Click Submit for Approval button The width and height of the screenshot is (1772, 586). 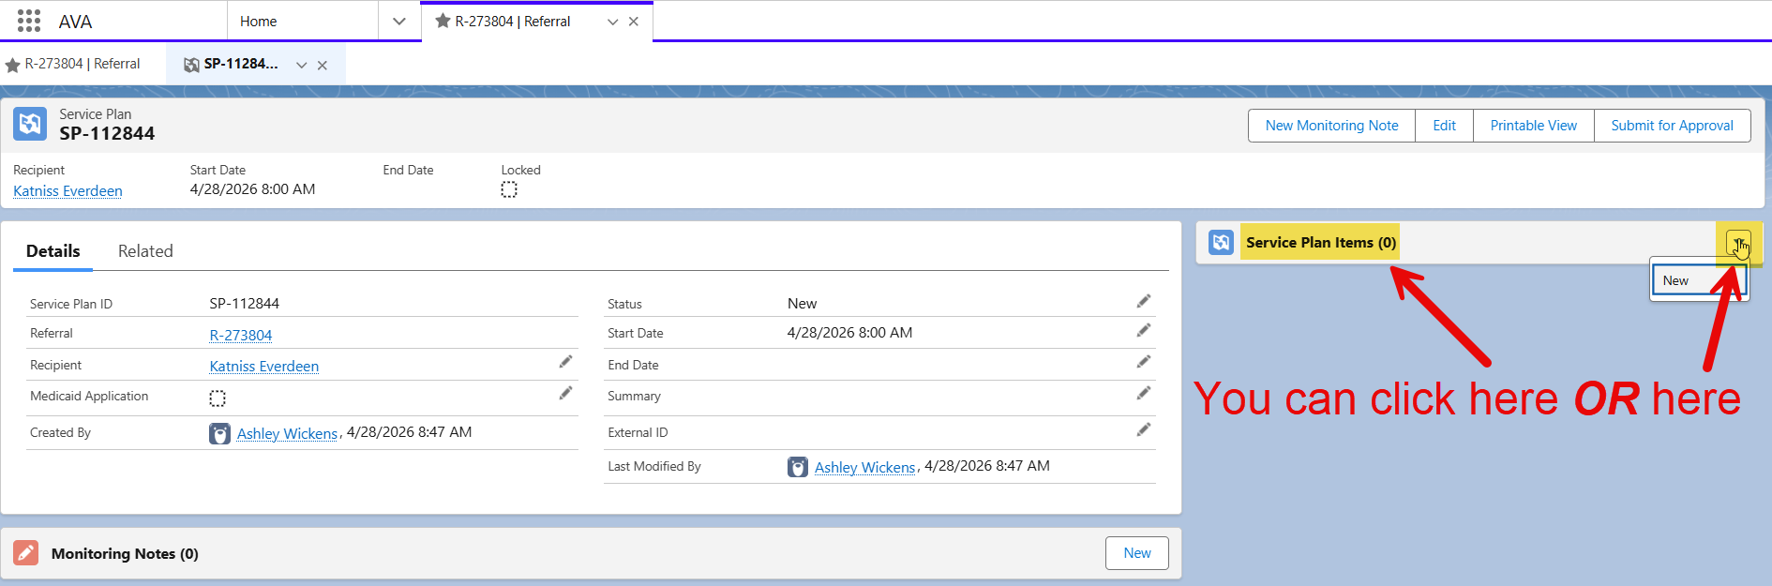[x=1672, y=126]
